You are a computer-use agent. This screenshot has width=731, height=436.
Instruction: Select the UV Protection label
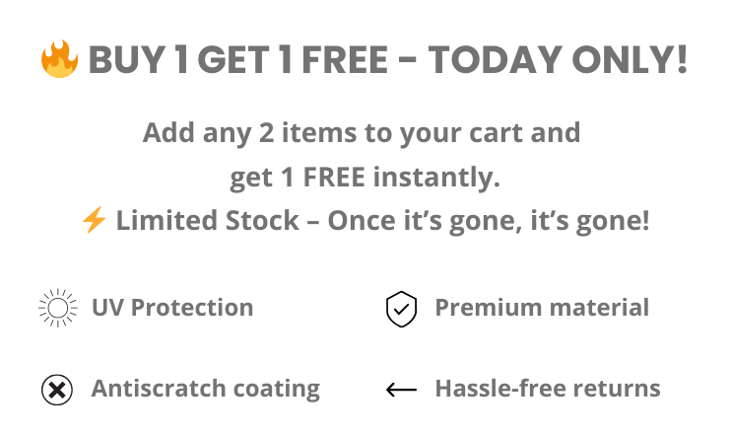point(172,308)
